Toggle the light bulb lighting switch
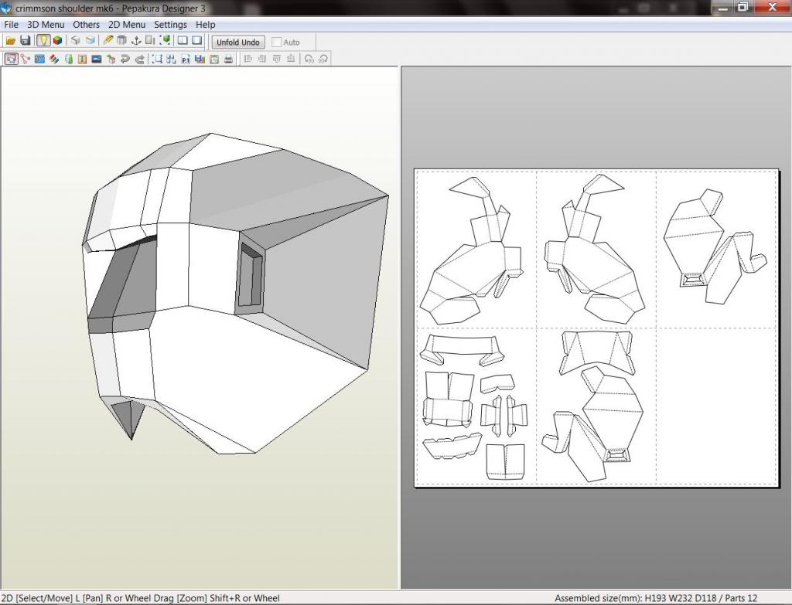792x605 pixels. (x=43, y=41)
